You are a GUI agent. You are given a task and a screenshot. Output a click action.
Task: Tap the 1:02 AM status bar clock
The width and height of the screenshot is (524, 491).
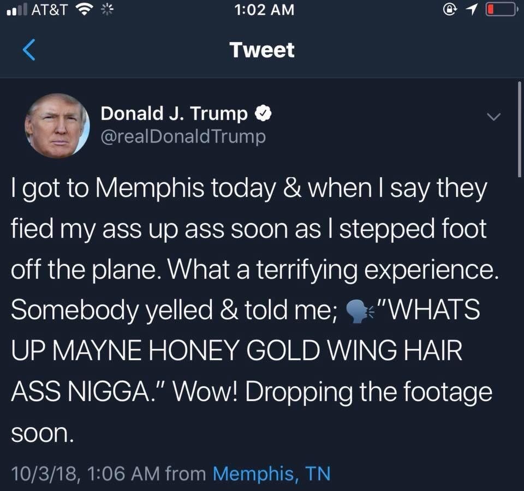(264, 9)
